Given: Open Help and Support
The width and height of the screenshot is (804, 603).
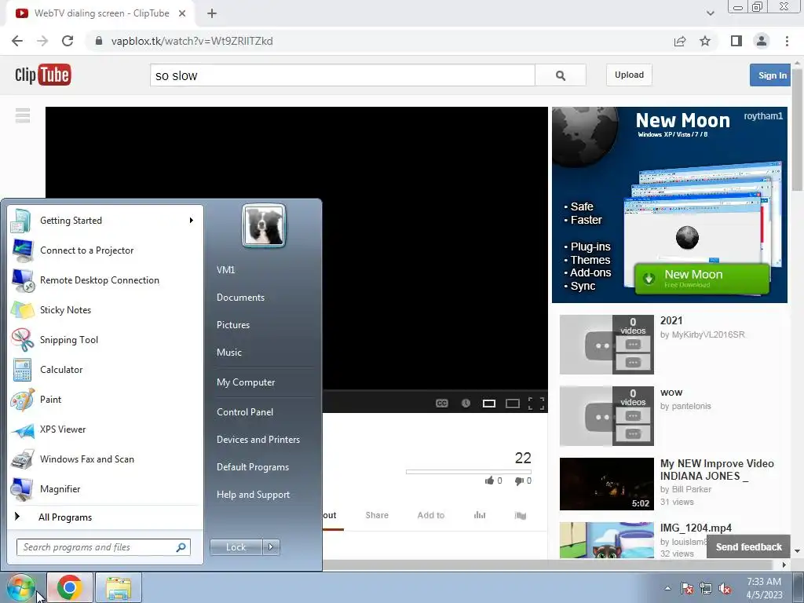Looking at the screenshot, I should [254, 495].
